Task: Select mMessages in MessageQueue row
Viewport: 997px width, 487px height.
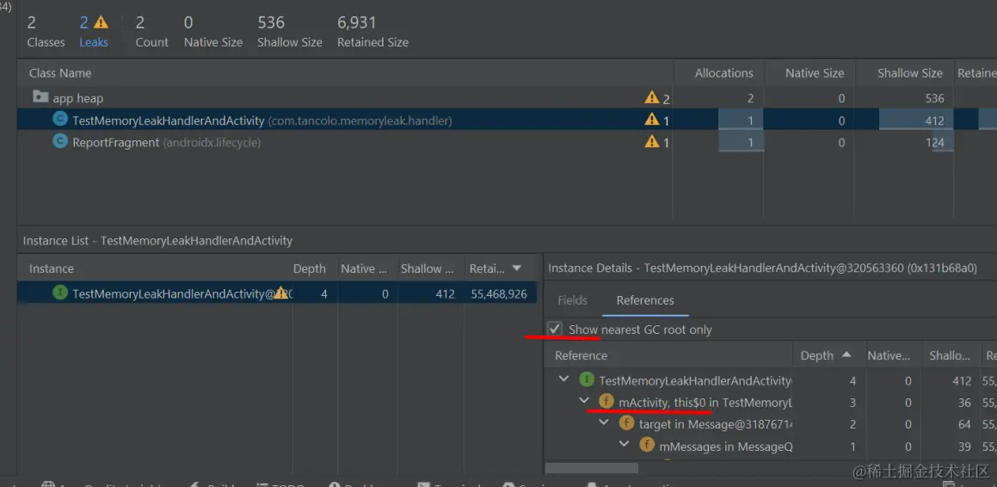Action: click(771, 446)
